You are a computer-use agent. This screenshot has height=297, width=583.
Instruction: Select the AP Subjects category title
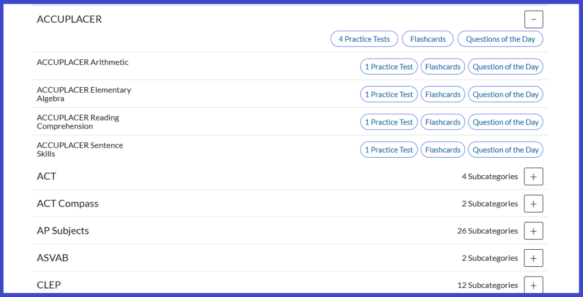tap(63, 231)
